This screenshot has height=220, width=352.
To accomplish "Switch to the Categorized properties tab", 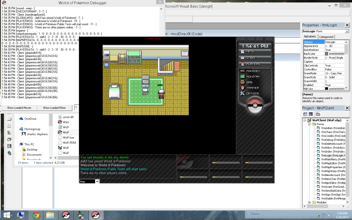I will point(326,37).
